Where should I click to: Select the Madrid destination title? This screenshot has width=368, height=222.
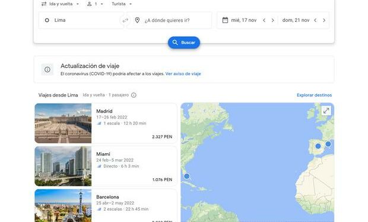[104, 111]
